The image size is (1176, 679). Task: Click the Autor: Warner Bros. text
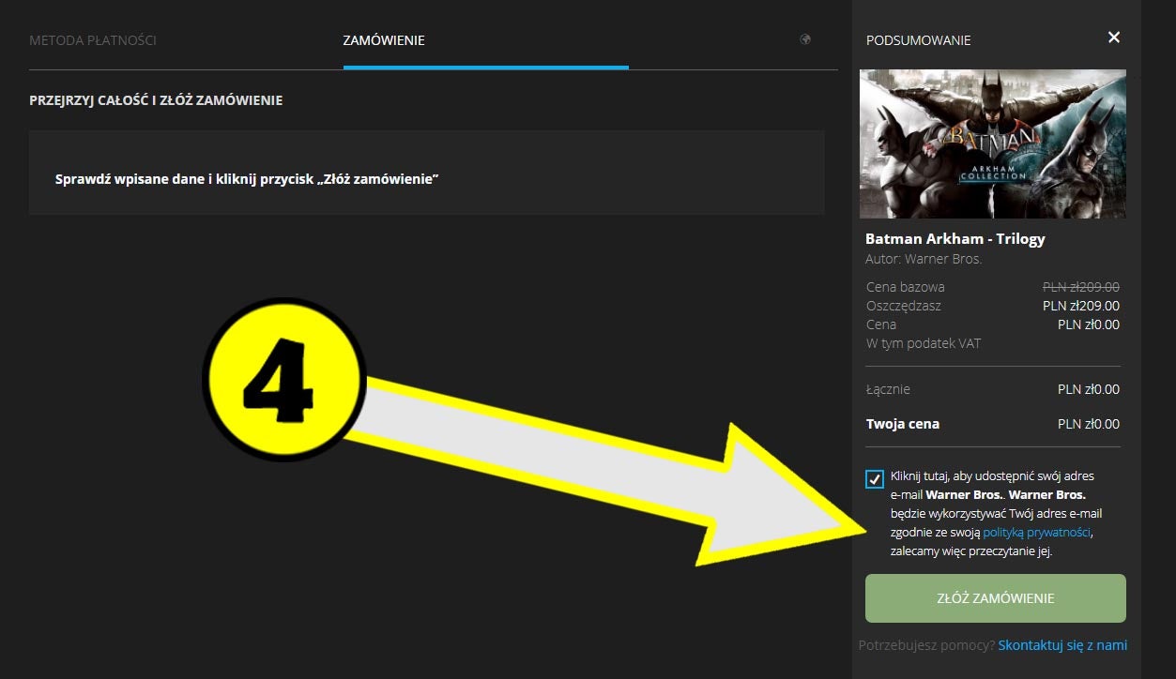coord(924,259)
